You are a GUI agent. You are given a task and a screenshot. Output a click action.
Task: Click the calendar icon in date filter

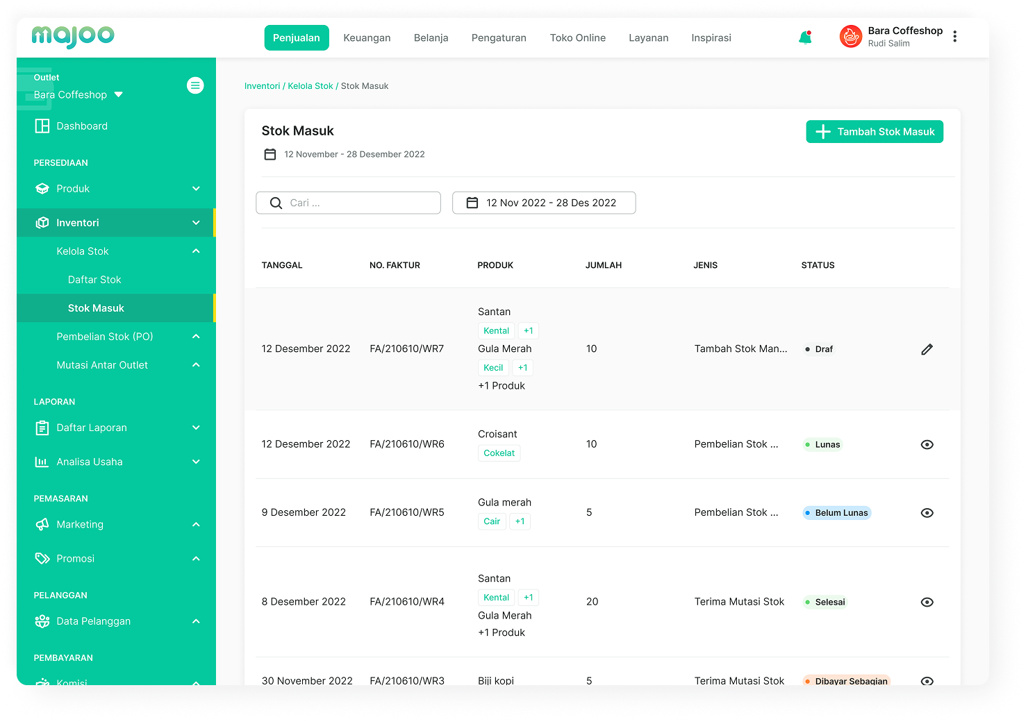472,203
